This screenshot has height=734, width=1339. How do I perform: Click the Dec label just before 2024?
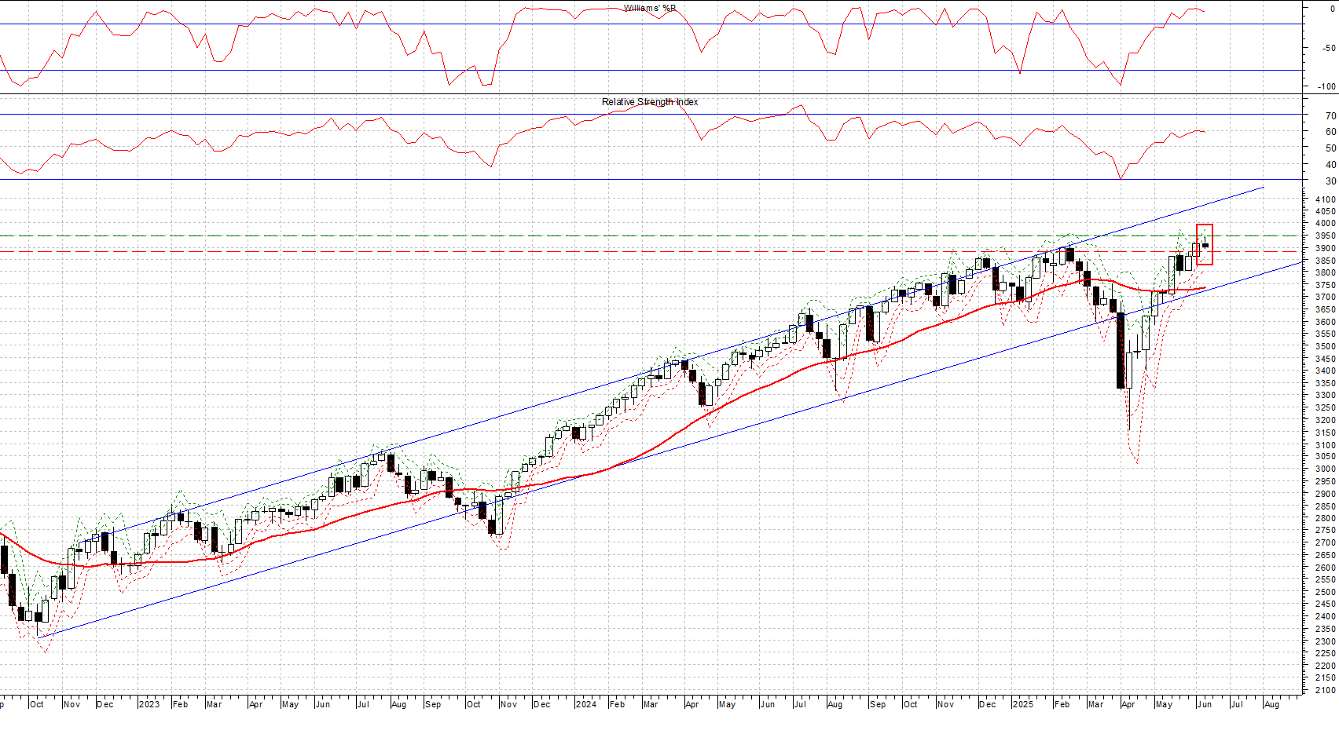click(541, 704)
